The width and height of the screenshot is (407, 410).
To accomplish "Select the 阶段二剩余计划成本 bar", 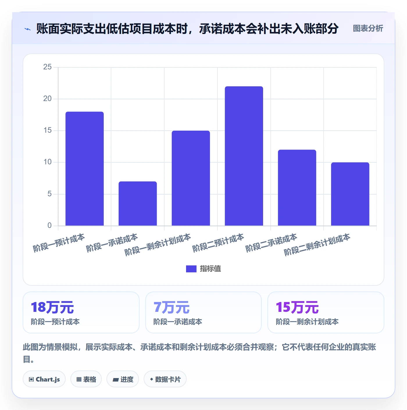I will (x=350, y=194).
